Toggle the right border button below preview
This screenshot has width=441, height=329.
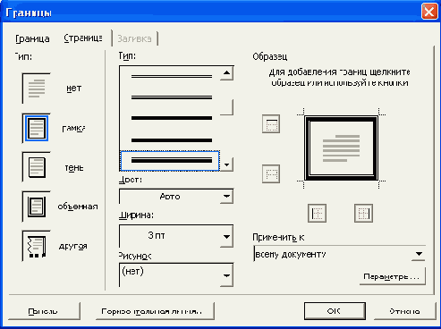pyautogui.click(x=363, y=213)
